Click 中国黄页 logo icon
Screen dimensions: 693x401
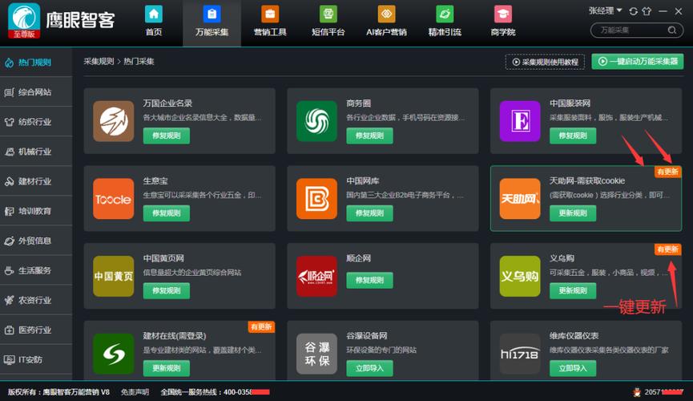(x=114, y=276)
